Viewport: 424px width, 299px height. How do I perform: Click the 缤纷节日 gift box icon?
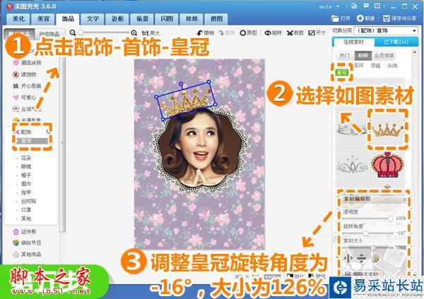[16, 243]
